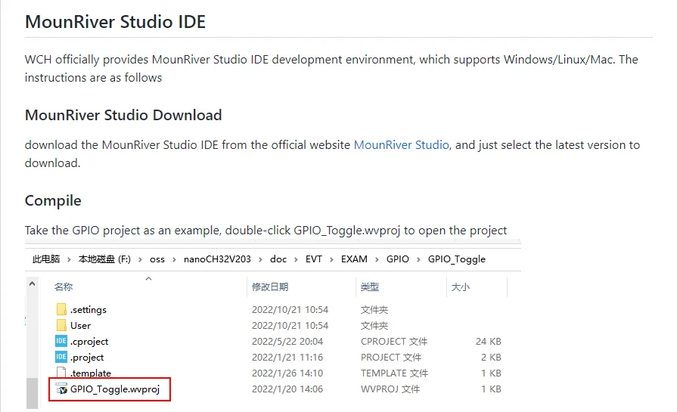Sort by the 类型 column header

coord(370,287)
